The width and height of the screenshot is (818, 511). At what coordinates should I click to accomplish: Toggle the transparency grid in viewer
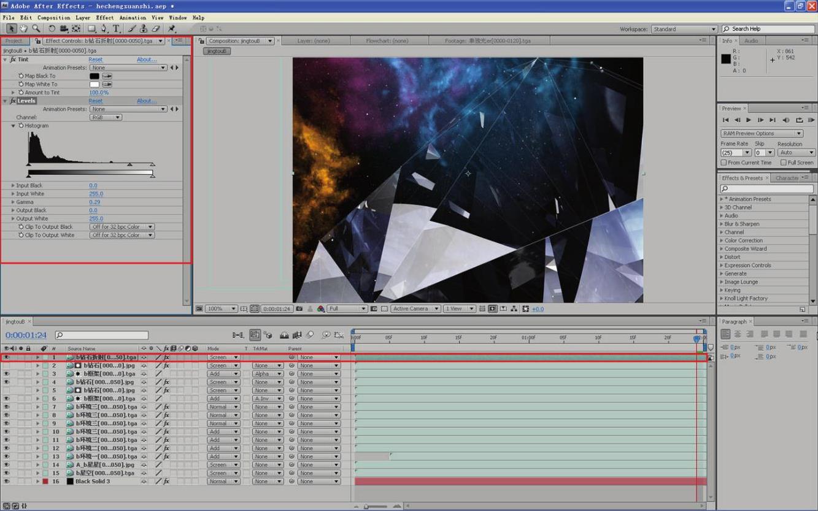pos(384,309)
